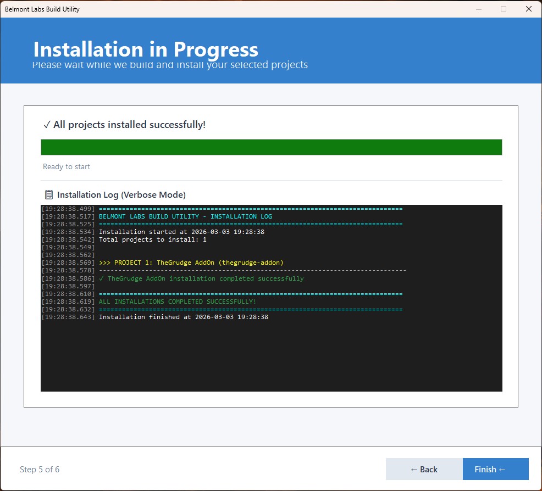
Task: Click the green 'TheGrudge AddOn installation completed' line
Action: point(201,278)
